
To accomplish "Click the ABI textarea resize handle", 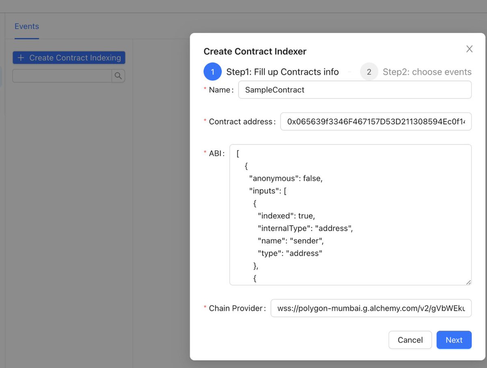I will 468,282.
